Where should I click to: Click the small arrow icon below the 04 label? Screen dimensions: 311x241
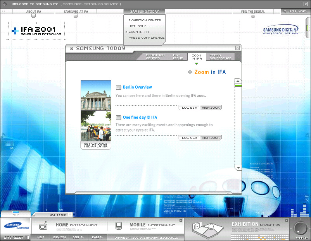tap(307, 200)
